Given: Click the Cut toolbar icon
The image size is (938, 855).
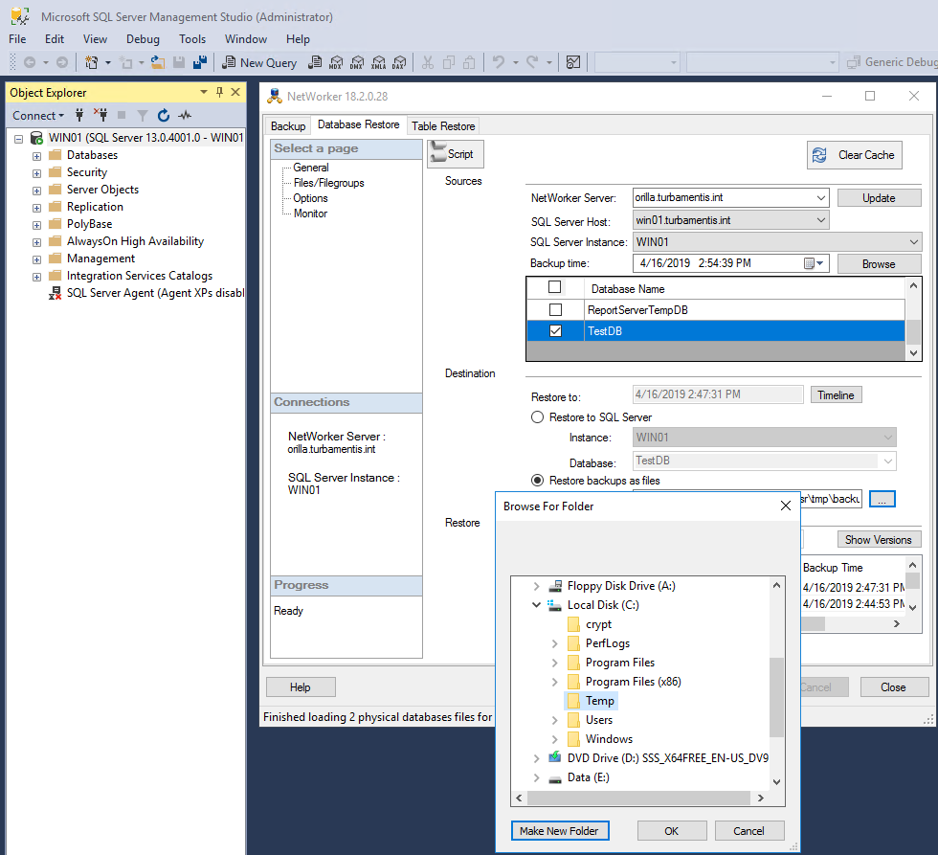Looking at the screenshot, I should point(427,62).
